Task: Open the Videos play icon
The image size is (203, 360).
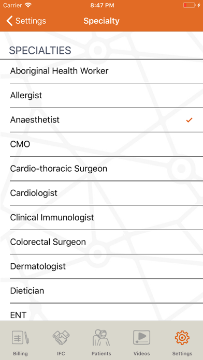Action: click(141, 337)
